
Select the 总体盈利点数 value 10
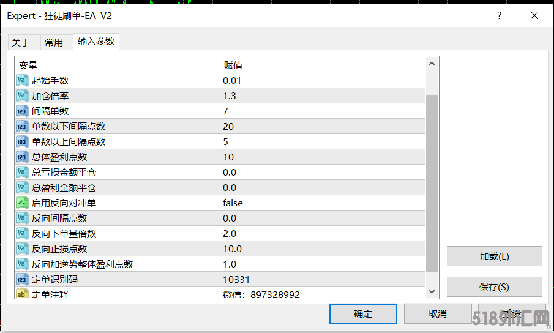pos(228,157)
